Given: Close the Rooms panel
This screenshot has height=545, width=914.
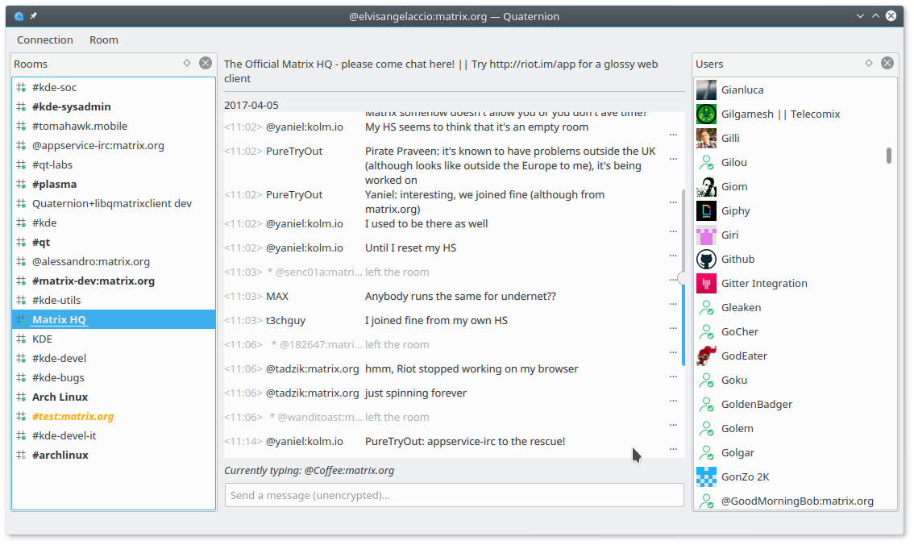Looking at the screenshot, I should pos(206,63).
